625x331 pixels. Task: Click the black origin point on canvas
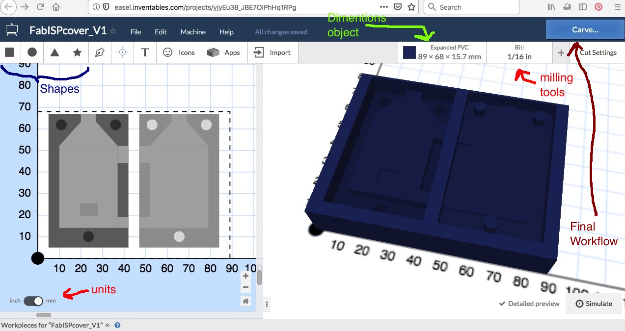[x=37, y=258]
